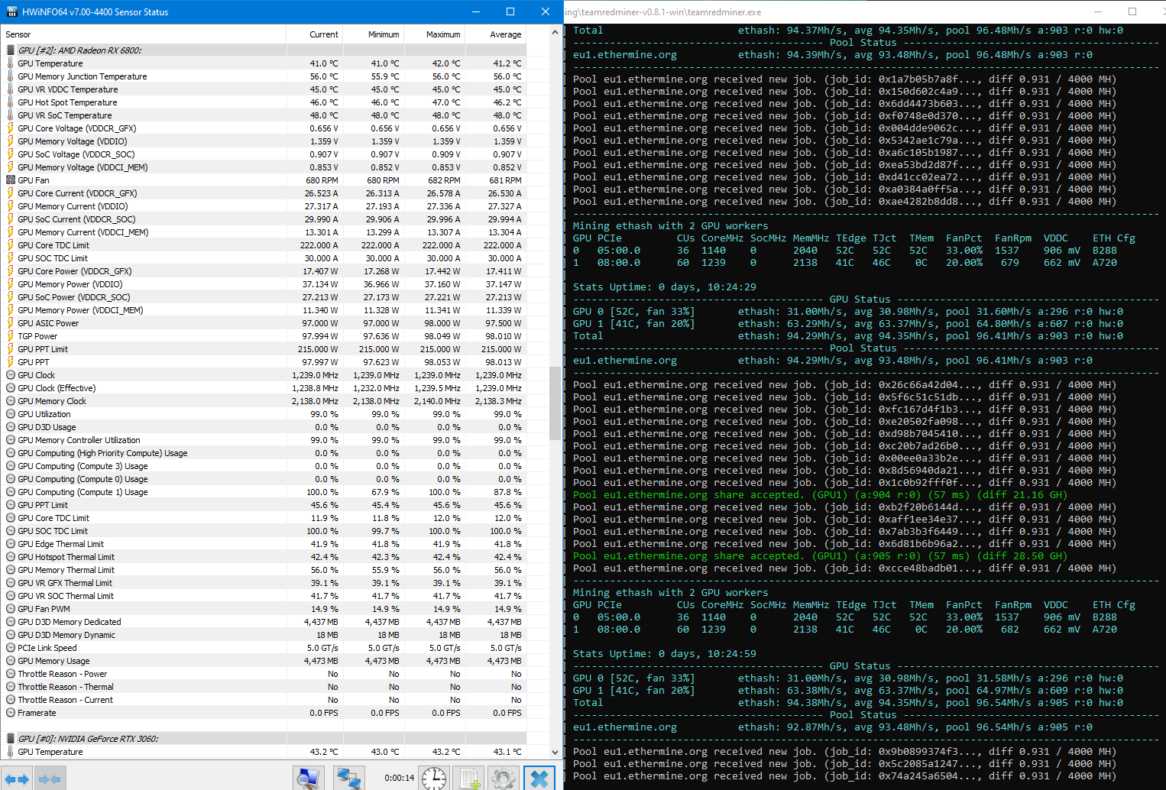Click the 0:00:14 elapsed timer text
Image resolution: width=1166 pixels, height=790 pixels.
pyautogui.click(x=399, y=778)
